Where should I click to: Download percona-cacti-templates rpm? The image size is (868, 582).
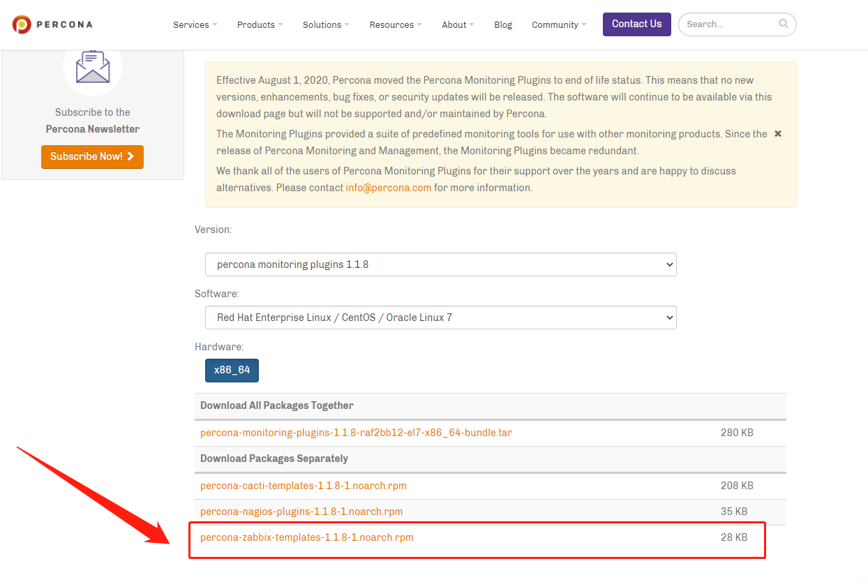pyautogui.click(x=304, y=486)
